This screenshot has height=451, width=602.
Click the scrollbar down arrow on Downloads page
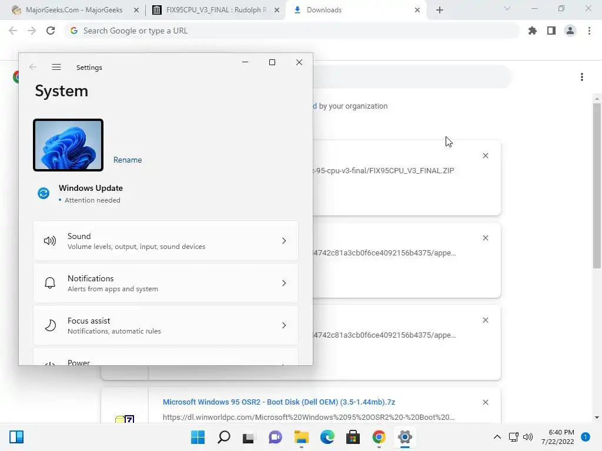pos(597,418)
